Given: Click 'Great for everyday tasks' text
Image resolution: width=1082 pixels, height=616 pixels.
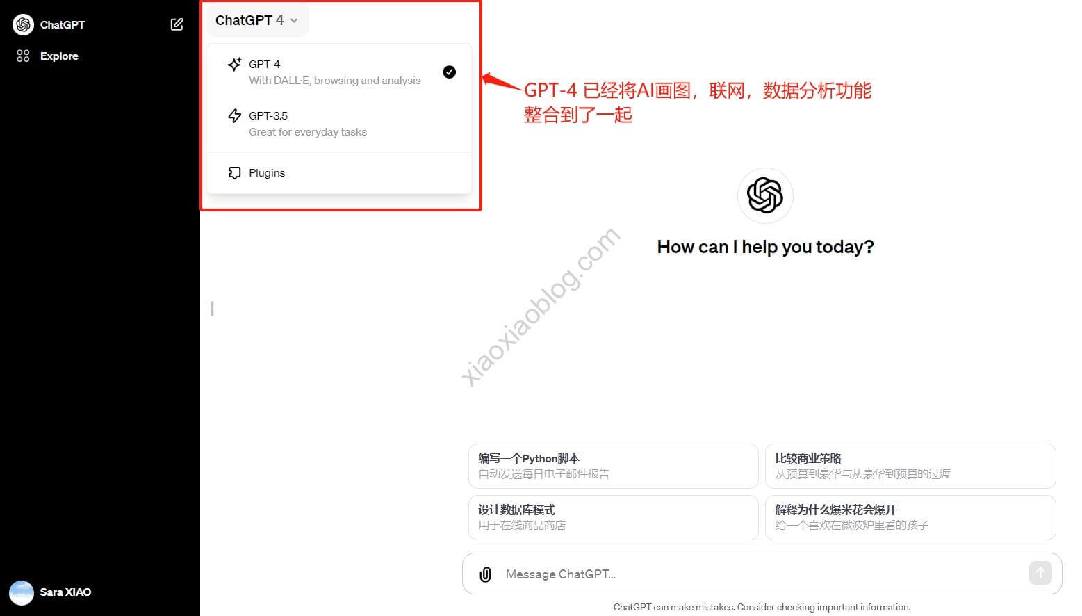Looking at the screenshot, I should (308, 132).
